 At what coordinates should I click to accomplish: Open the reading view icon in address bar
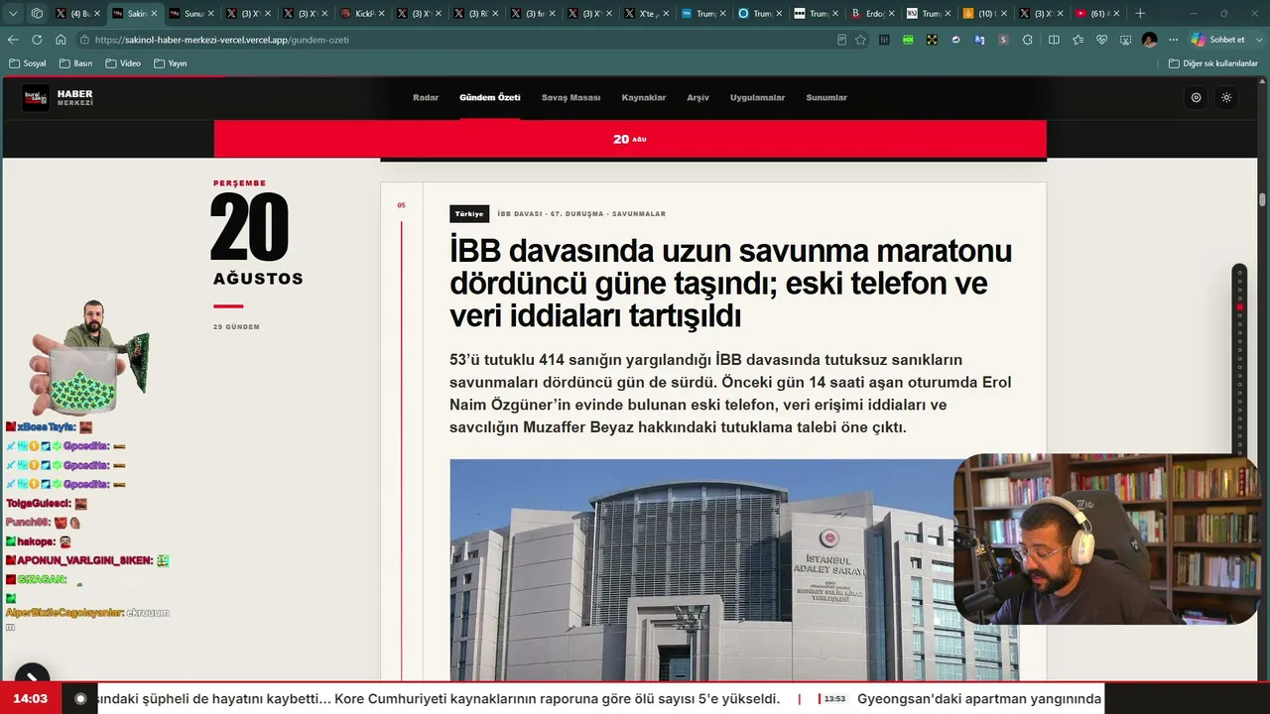[x=842, y=40]
